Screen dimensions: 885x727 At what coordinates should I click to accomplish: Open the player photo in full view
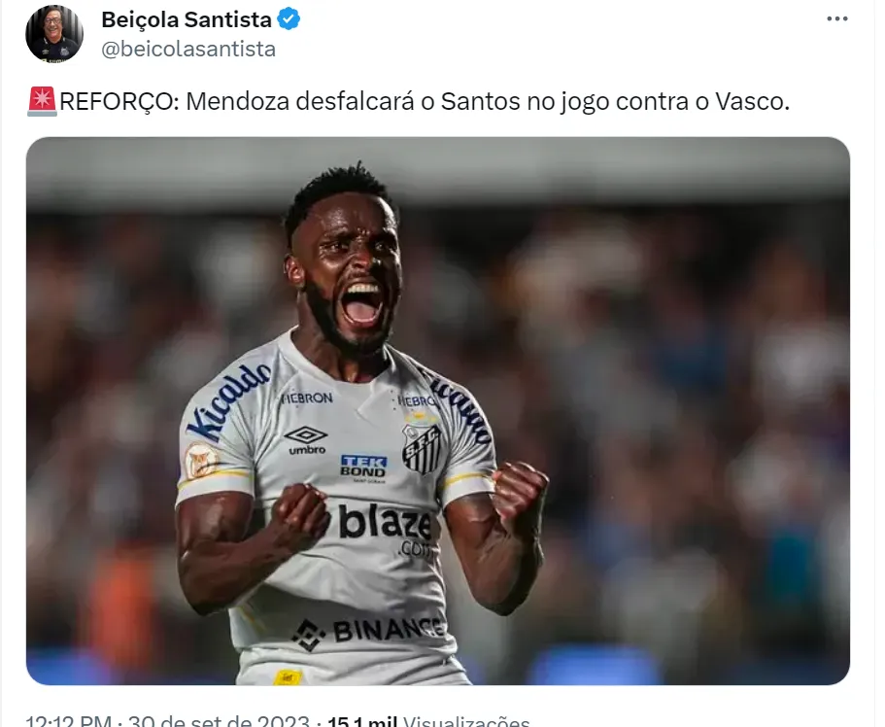point(438,411)
